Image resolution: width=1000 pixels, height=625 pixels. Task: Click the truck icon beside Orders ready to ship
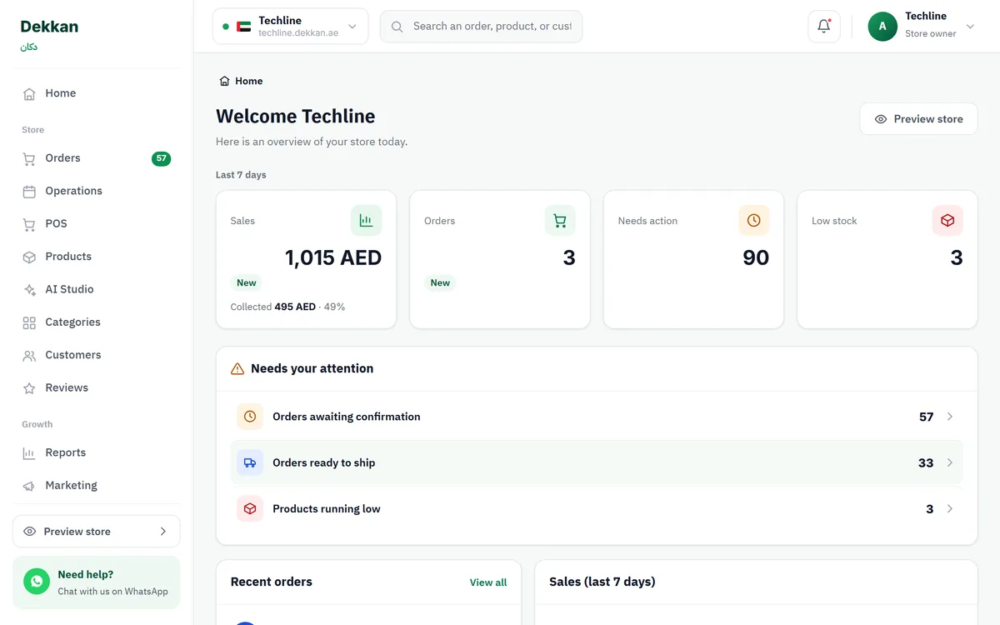[250, 462]
